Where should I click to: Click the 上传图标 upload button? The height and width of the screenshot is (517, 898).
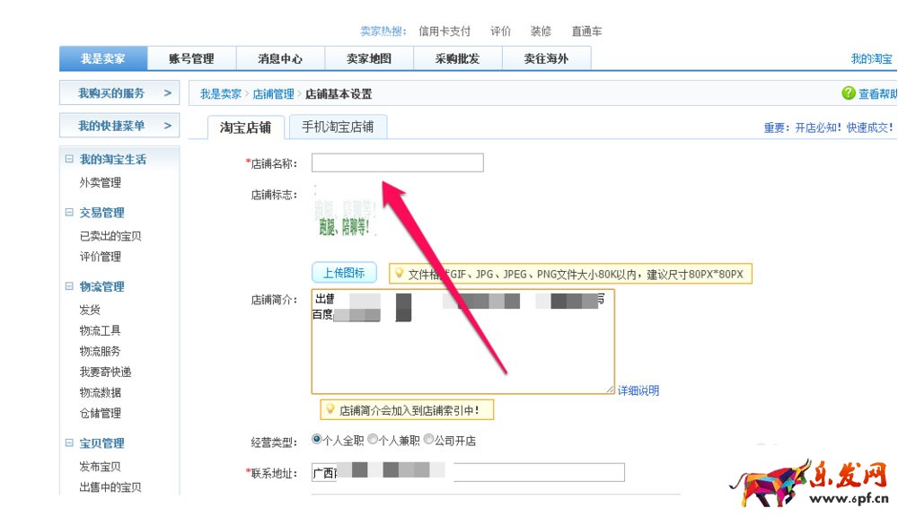click(x=344, y=273)
